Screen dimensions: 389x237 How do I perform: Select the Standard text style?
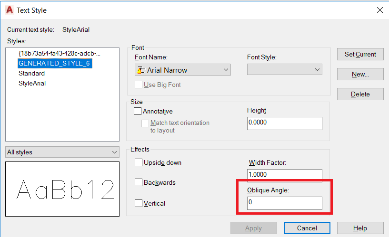[31, 73]
